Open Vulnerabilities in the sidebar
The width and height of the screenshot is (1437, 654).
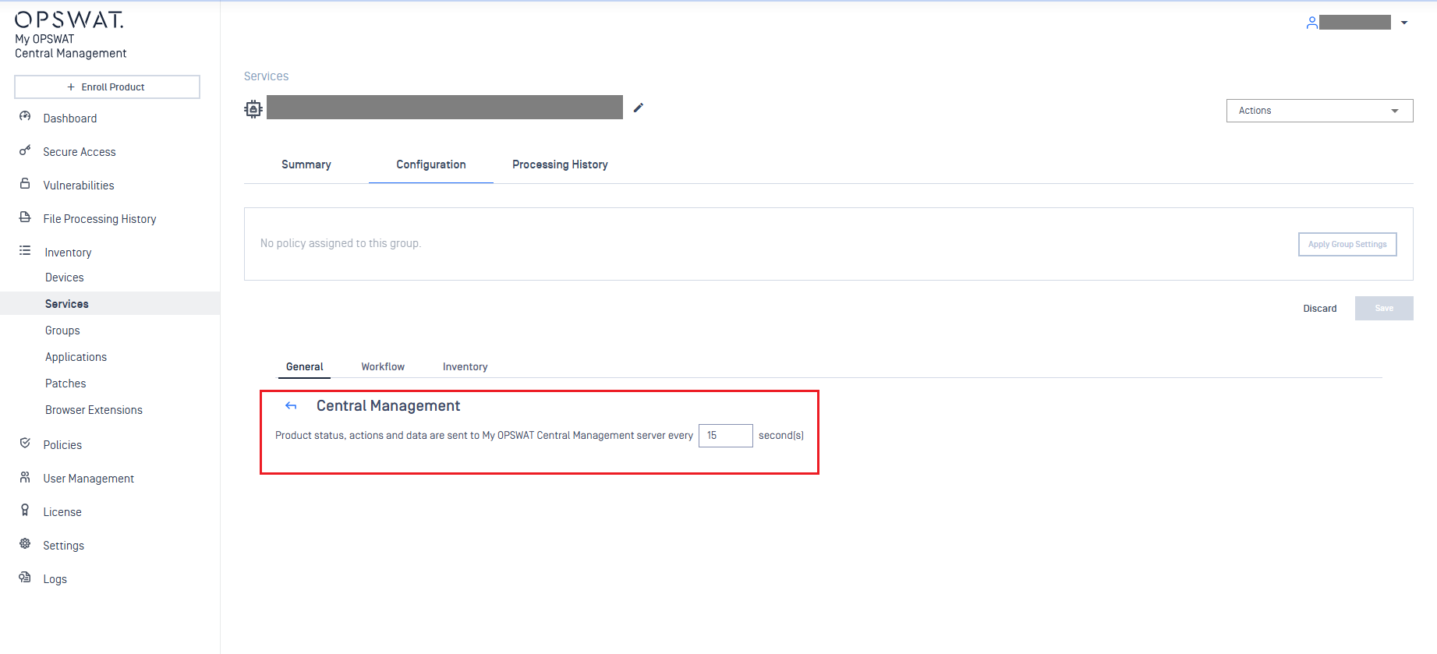(79, 186)
